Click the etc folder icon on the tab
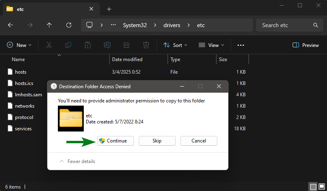Image resolution: width=327 pixels, height=191 pixels. [10, 9]
